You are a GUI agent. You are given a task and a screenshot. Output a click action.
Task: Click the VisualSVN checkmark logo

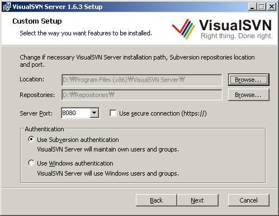tap(183, 29)
